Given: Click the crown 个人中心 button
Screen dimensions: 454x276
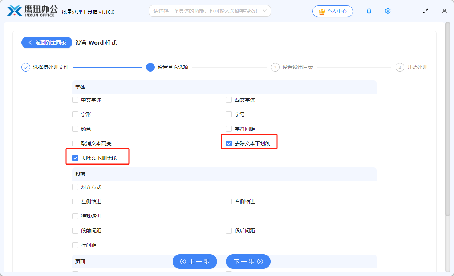Looking at the screenshot, I should [x=333, y=11].
